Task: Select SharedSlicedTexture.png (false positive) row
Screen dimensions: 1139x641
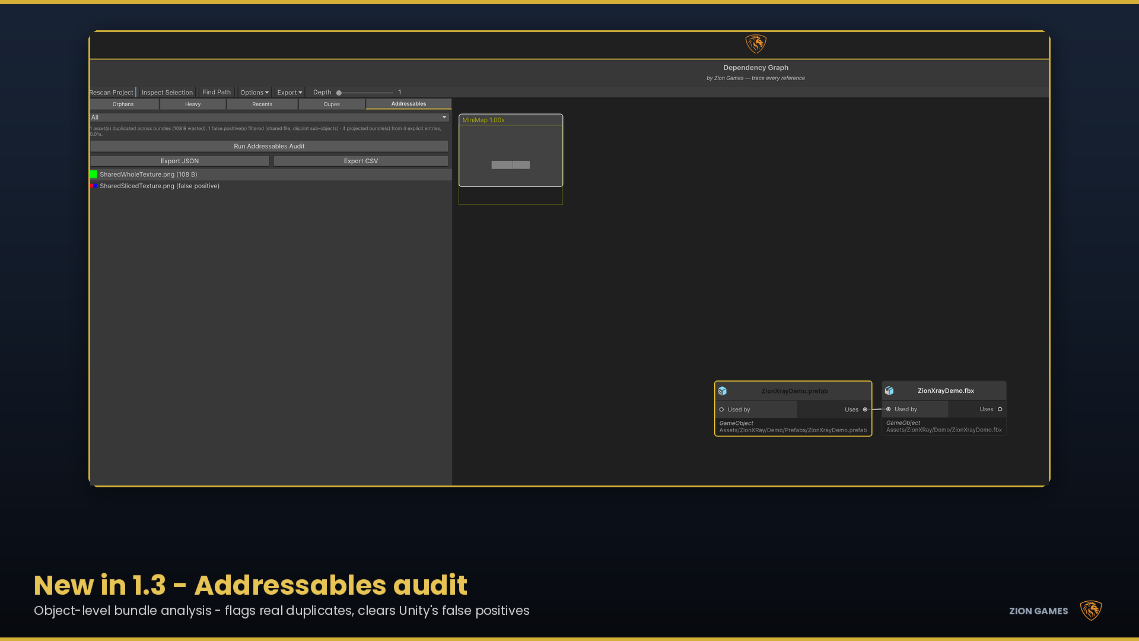Action: pyautogui.click(x=271, y=186)
